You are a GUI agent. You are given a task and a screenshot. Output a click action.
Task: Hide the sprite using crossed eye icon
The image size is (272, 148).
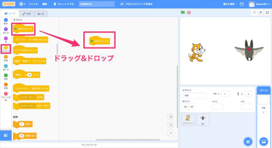pos(192,107)
